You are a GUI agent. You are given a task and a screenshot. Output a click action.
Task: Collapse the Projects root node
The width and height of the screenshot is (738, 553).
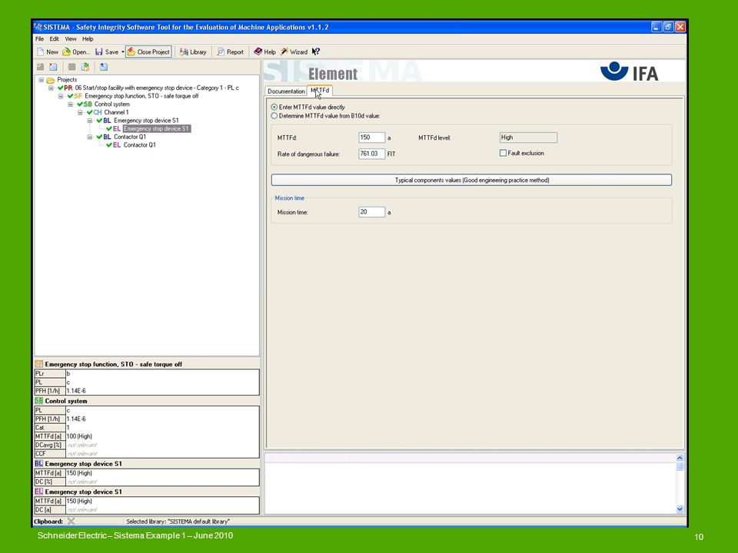pyautogui.click(x=41, y=80)
